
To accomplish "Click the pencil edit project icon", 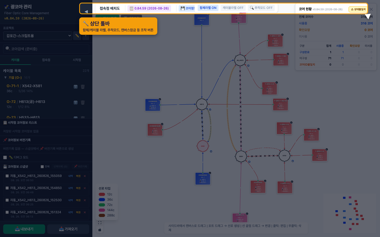I will [x=77, y=36].
